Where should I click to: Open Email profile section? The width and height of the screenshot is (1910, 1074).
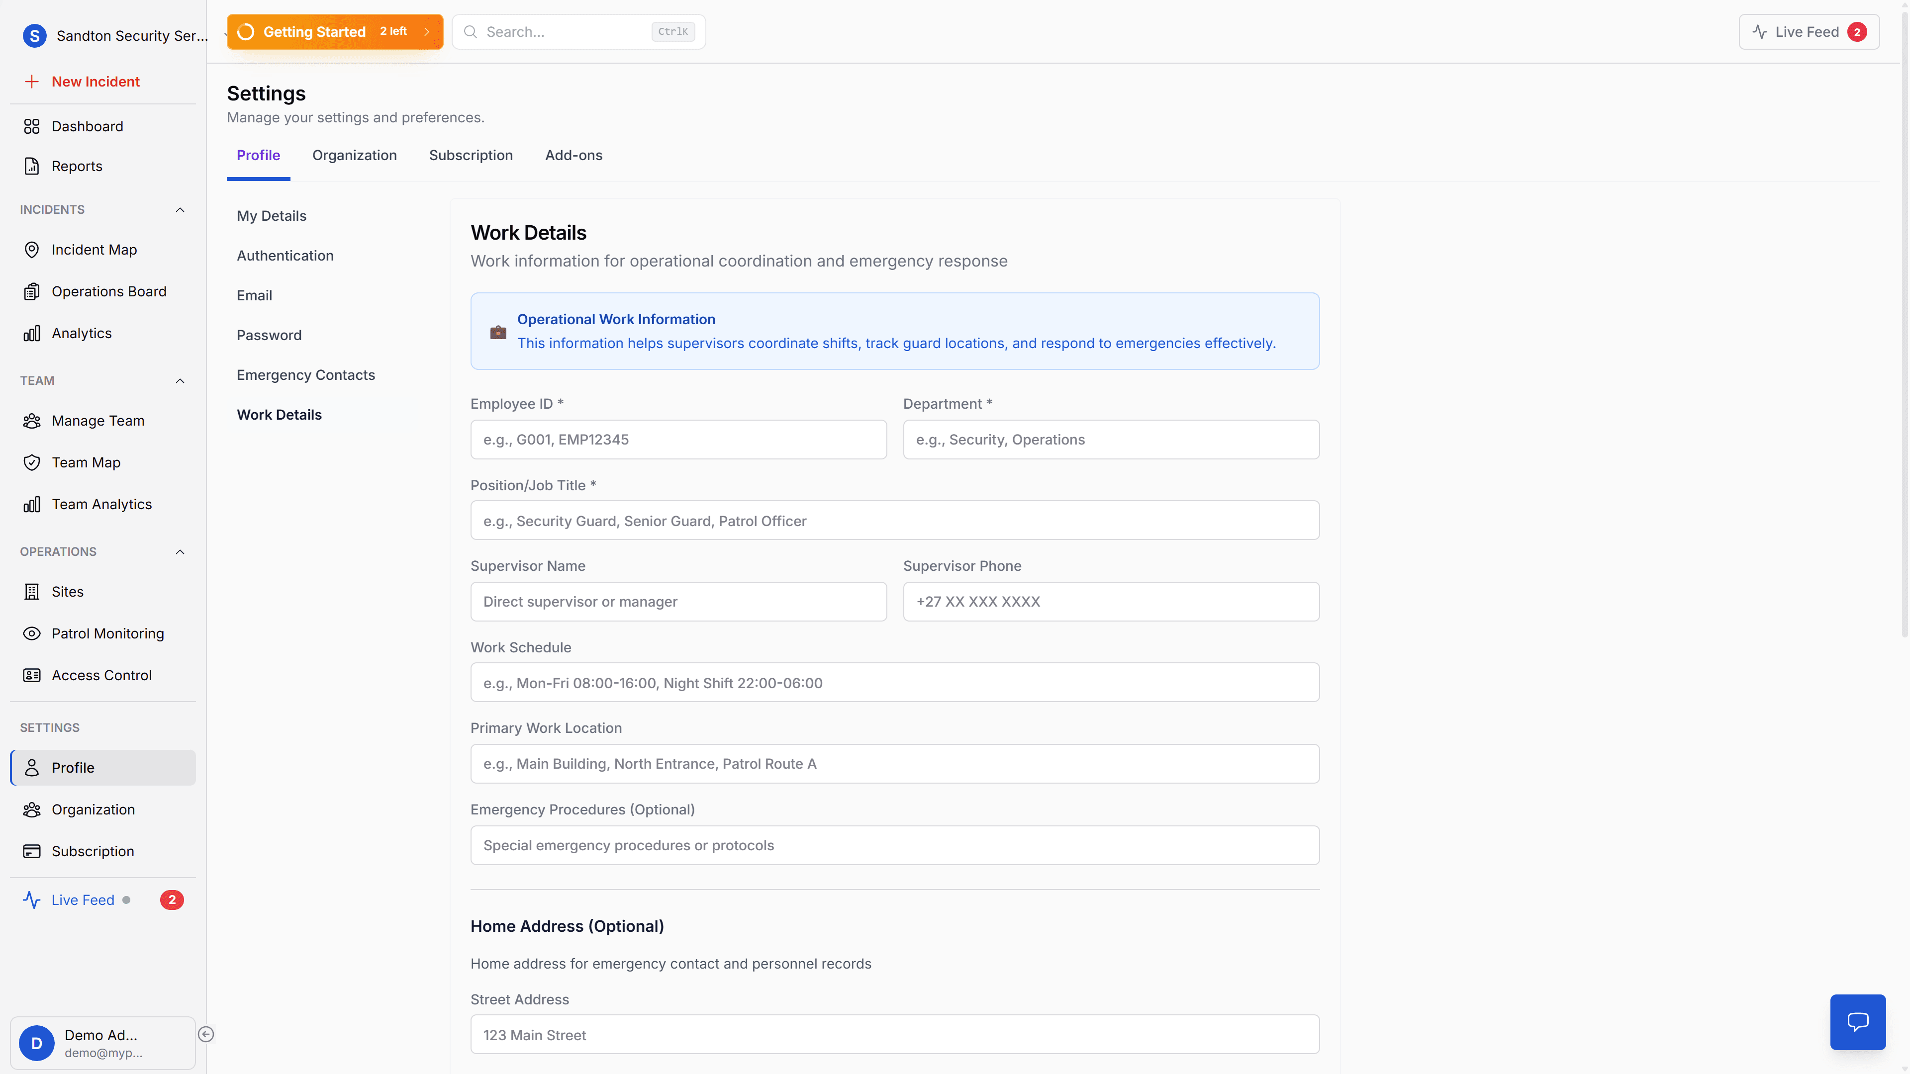click(254, 296)
